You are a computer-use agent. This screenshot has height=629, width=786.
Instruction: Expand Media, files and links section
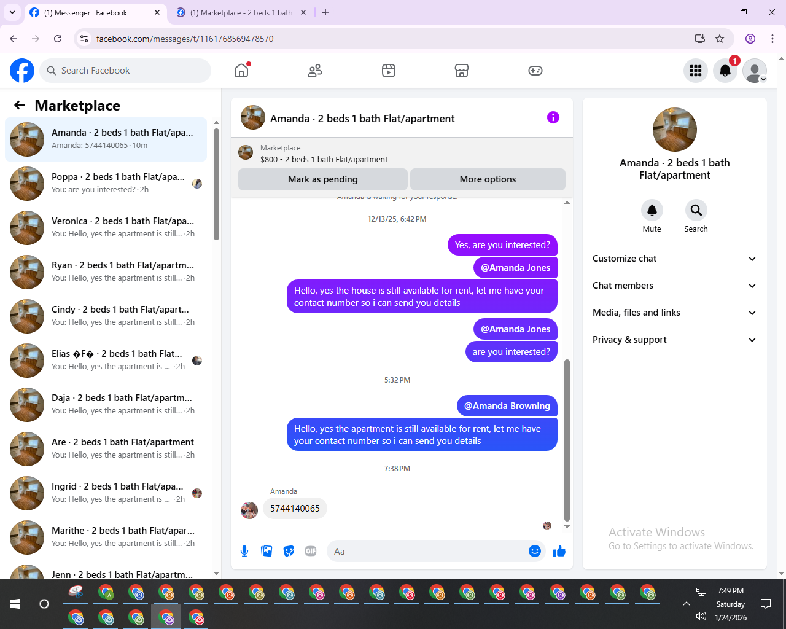pyautogui.click(x=674, y=313)
